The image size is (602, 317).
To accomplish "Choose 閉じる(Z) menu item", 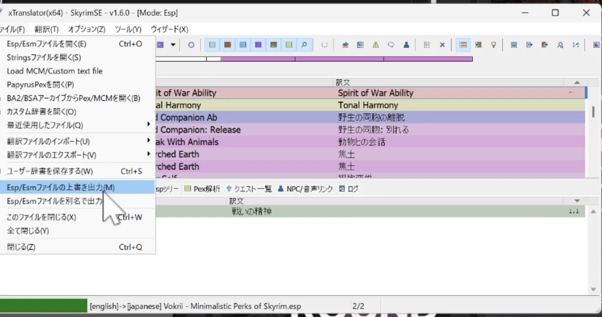I will [78, 247].
